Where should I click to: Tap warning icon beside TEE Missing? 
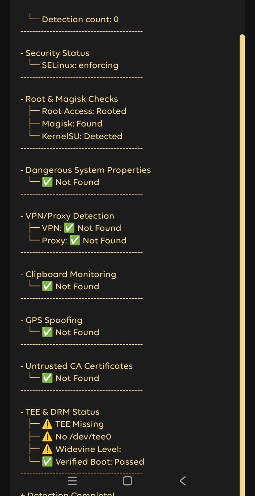coord(47,424)
